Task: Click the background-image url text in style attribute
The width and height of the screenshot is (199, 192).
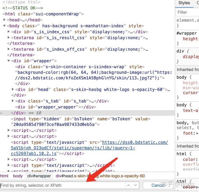Action: 93,75
